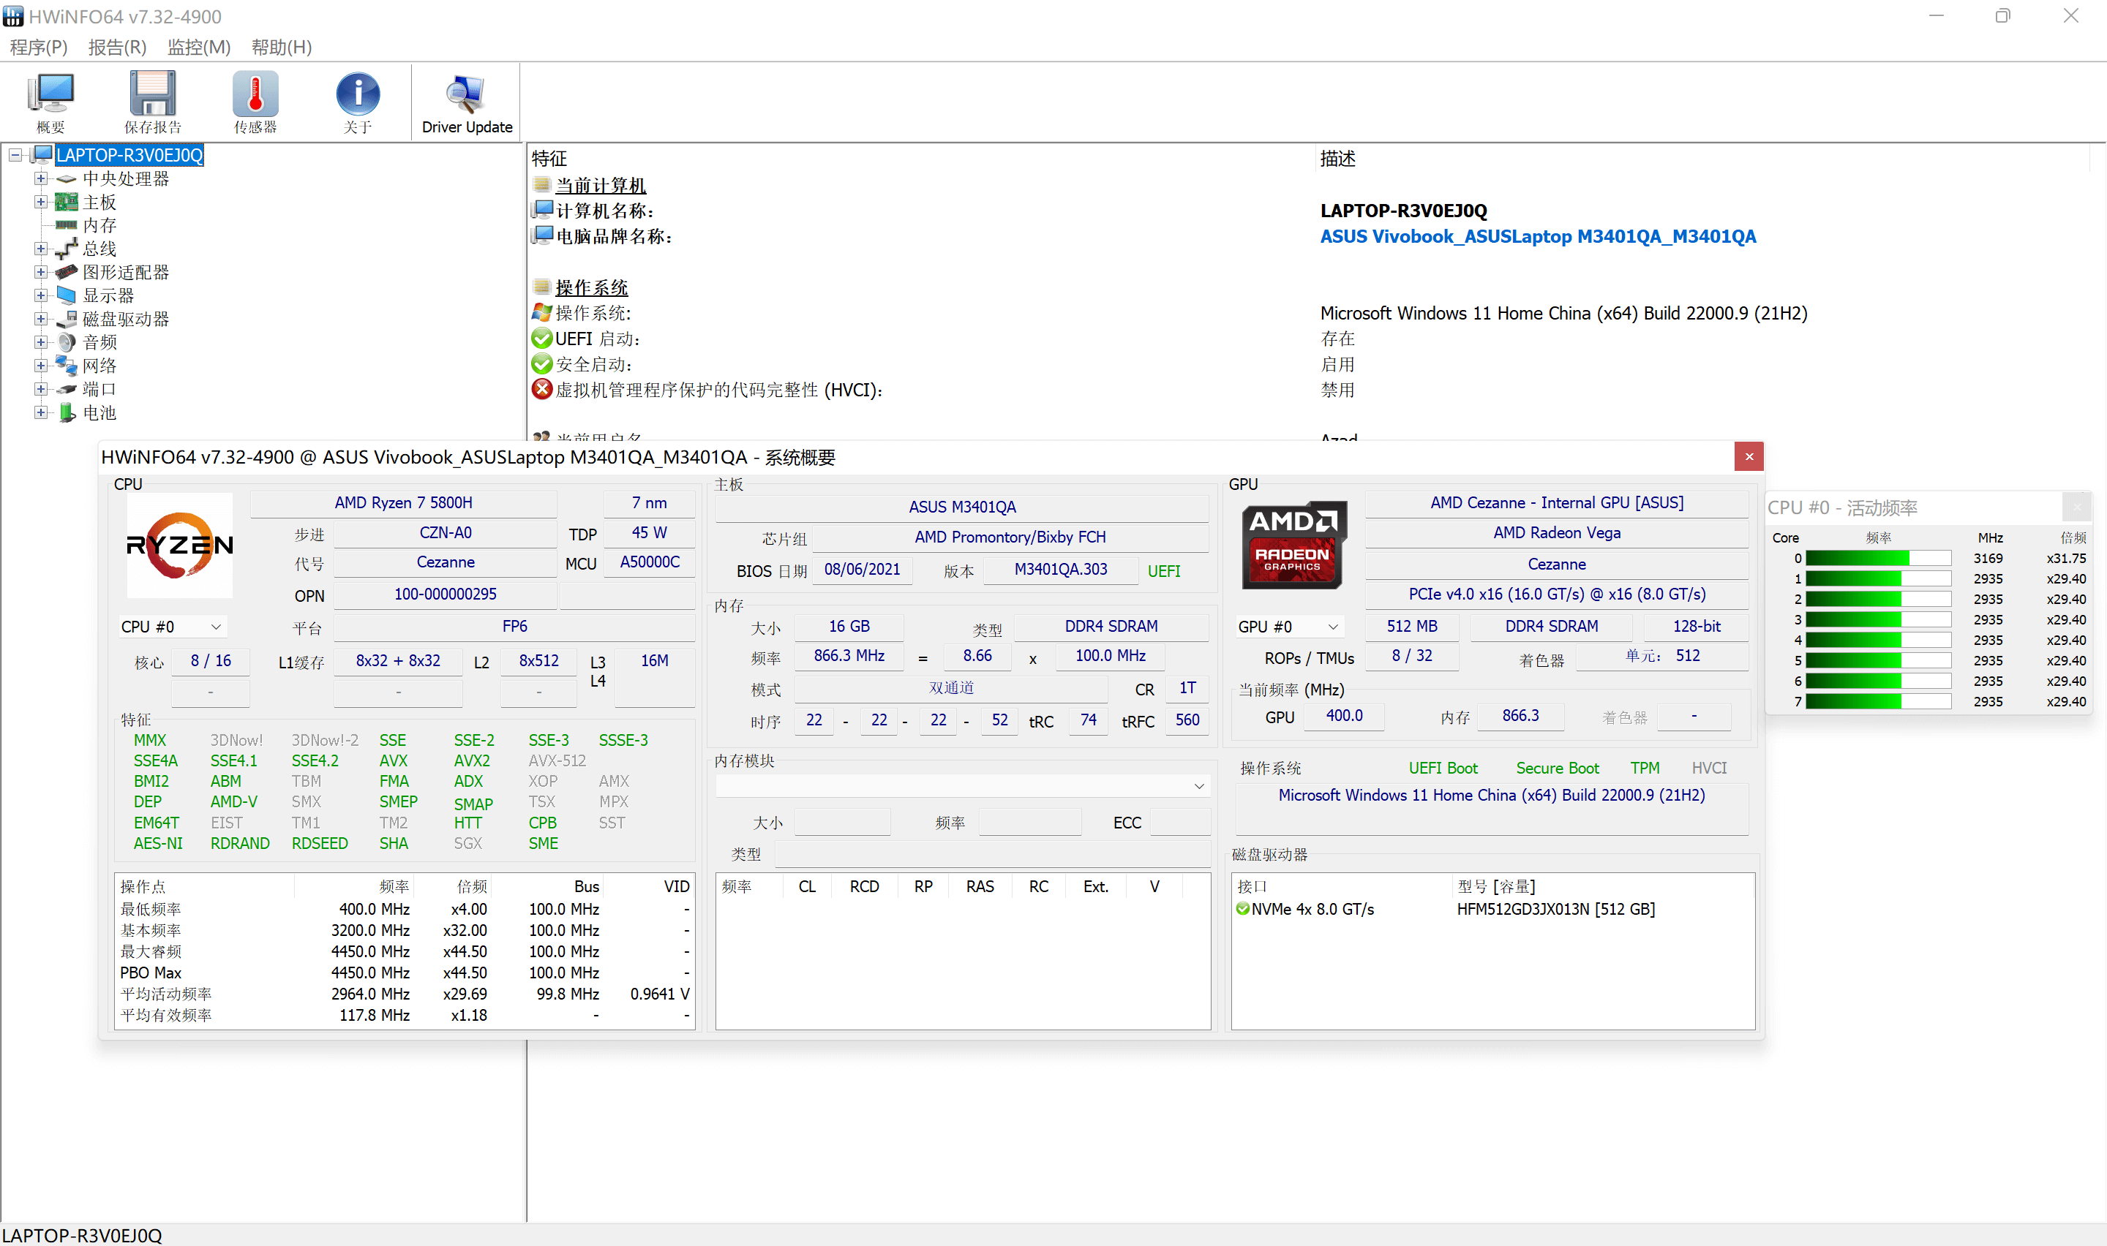Open the 帮助(H) menu

pos(282,47)
